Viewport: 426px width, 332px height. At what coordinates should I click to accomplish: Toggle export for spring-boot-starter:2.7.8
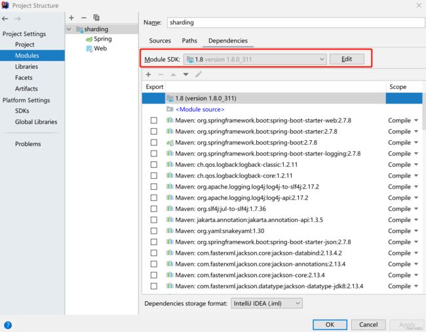(154, 132)
